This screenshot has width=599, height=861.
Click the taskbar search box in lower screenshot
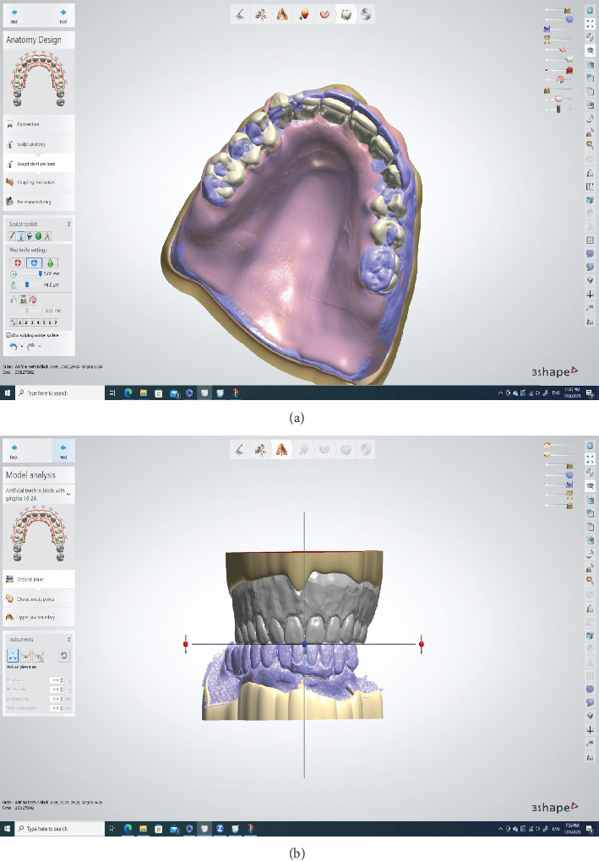point(59,829)
